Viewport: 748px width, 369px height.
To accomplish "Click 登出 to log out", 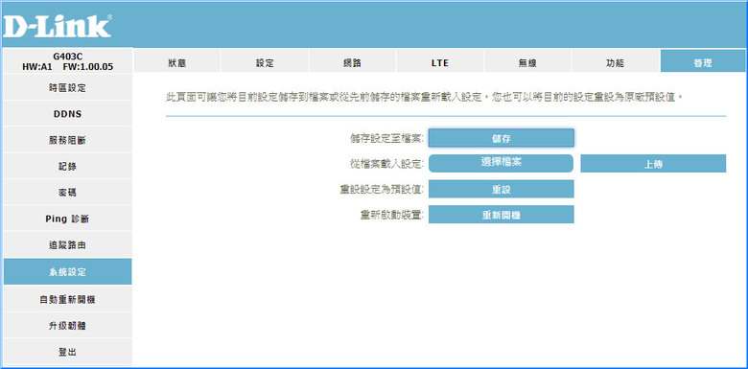I will [68, 352].
